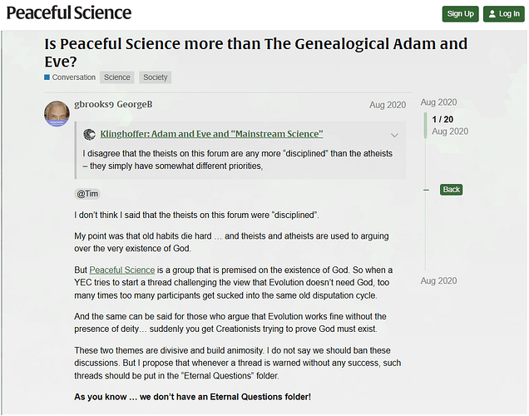Click the Peaceful Science site logo
Image resolution: width=529 pixels, height=416 pixels.
click(69, 13)
